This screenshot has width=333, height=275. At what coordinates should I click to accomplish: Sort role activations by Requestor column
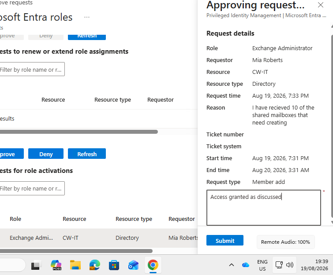coord(182,219)
